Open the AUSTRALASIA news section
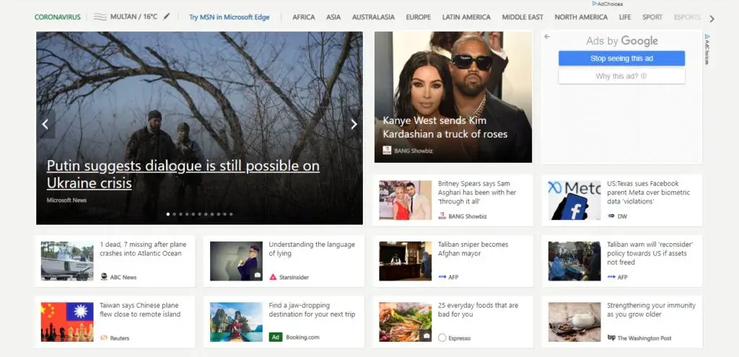The height and width of the screenshot is (357, 739). [373, 17]
